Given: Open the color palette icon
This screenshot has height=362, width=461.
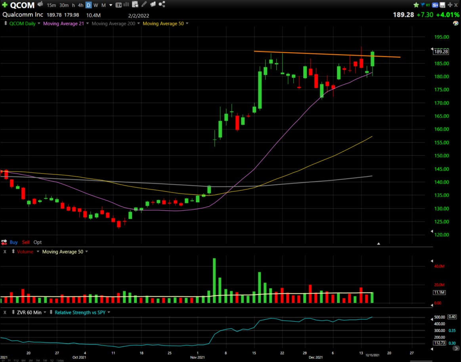Looking at the screenshot, I should (x=456, y=23).
